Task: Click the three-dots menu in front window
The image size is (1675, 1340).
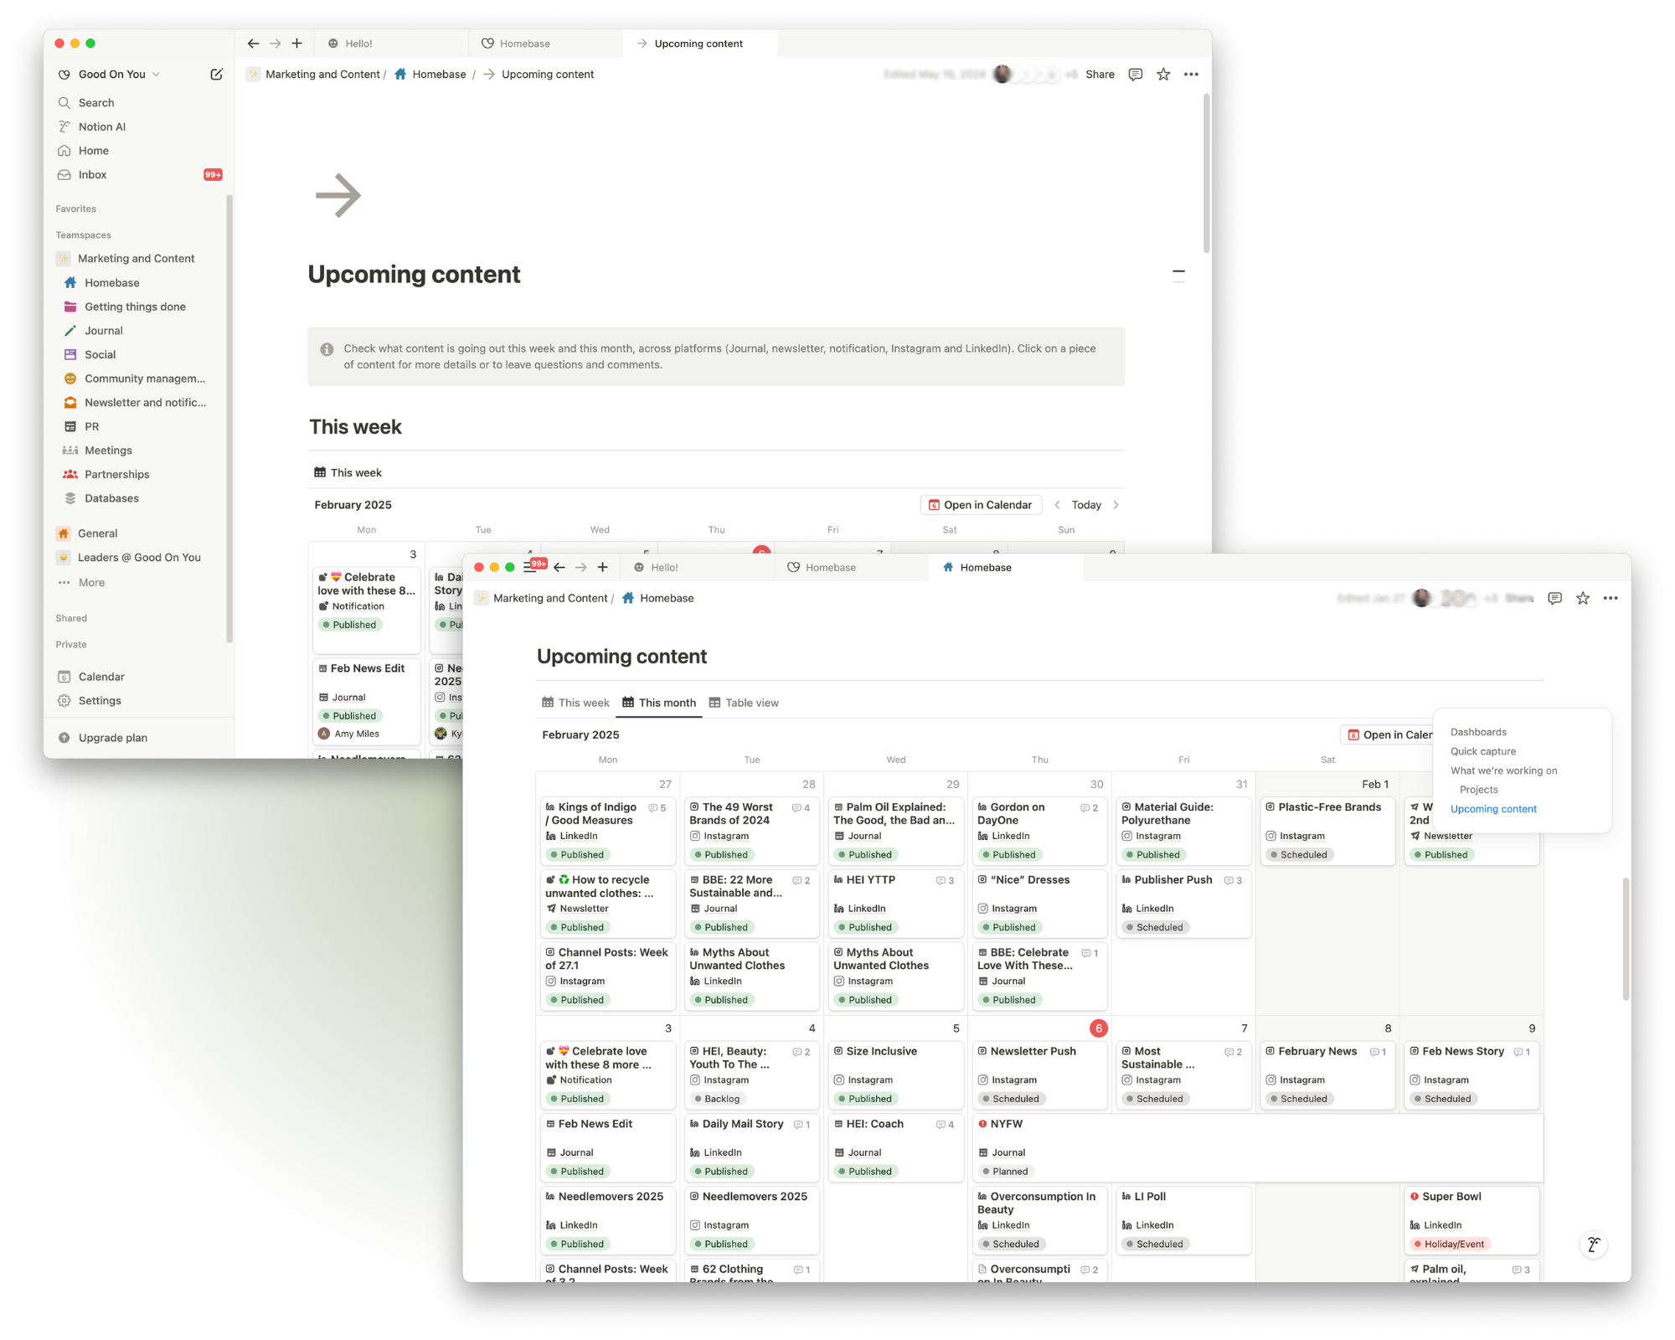Action: [1611, 598]
